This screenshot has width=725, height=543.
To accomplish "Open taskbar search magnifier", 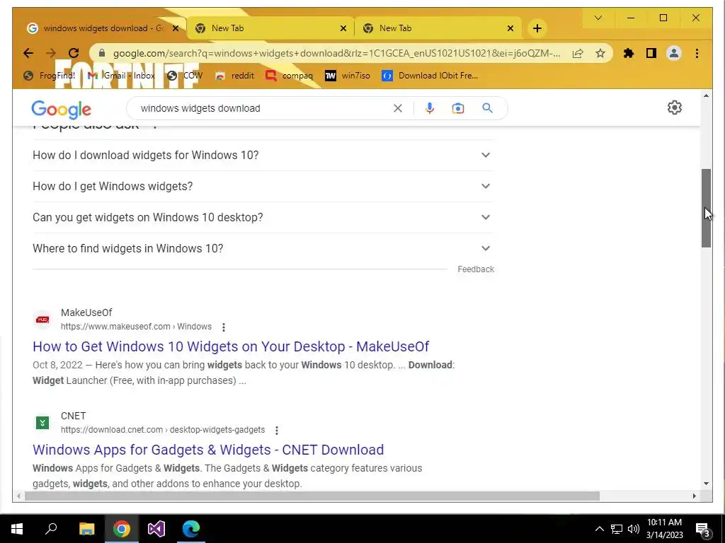I will [51, 528].
